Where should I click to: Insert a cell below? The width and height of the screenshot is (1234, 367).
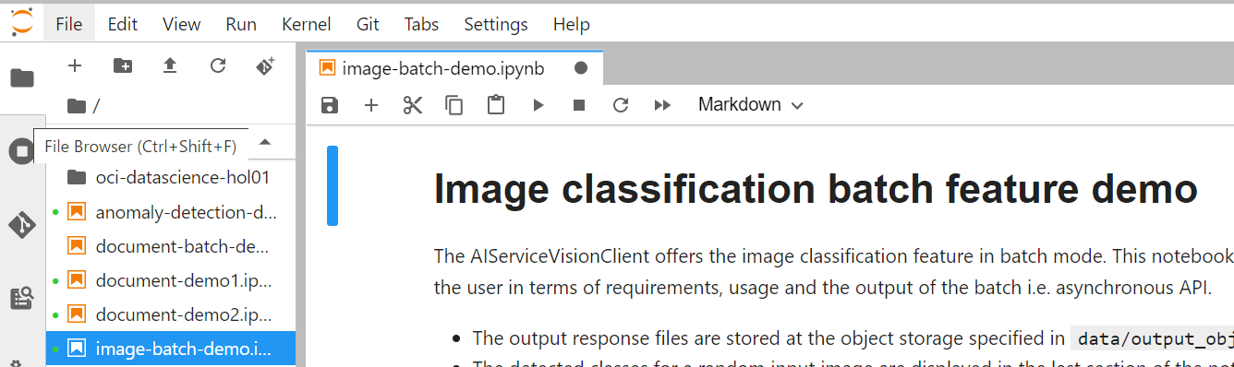pyautogui.click(x=371, y=105)
